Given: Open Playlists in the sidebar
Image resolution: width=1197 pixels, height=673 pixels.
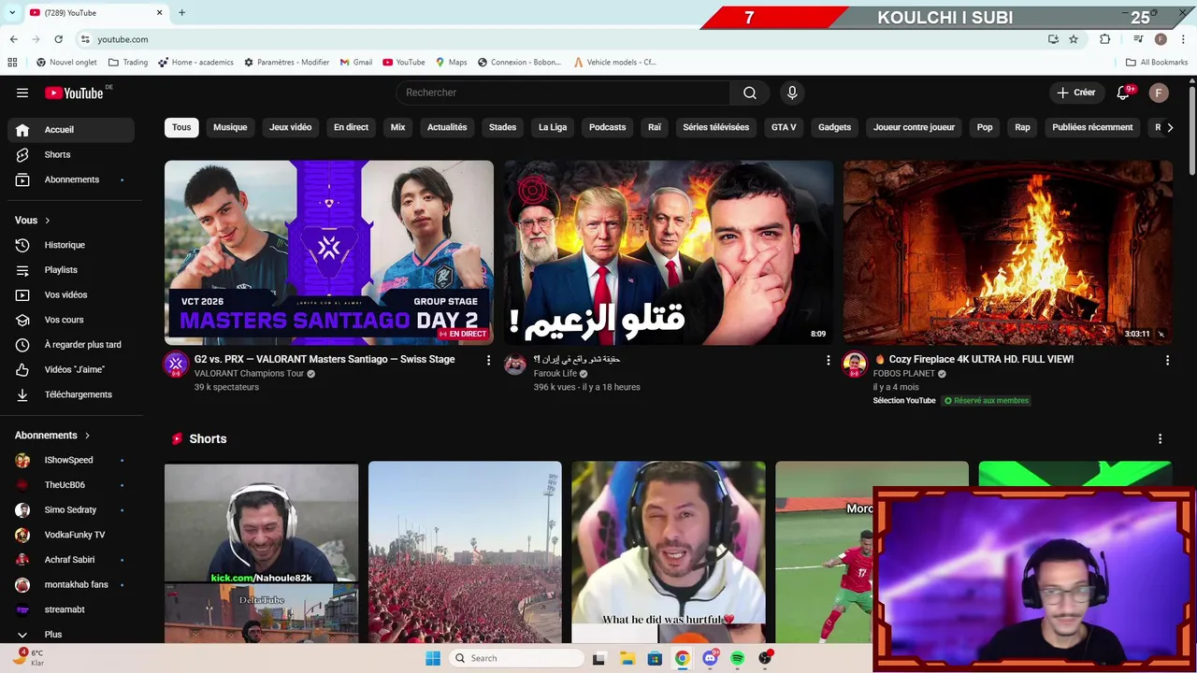Looking at the screenshot, I should point(71,270).
